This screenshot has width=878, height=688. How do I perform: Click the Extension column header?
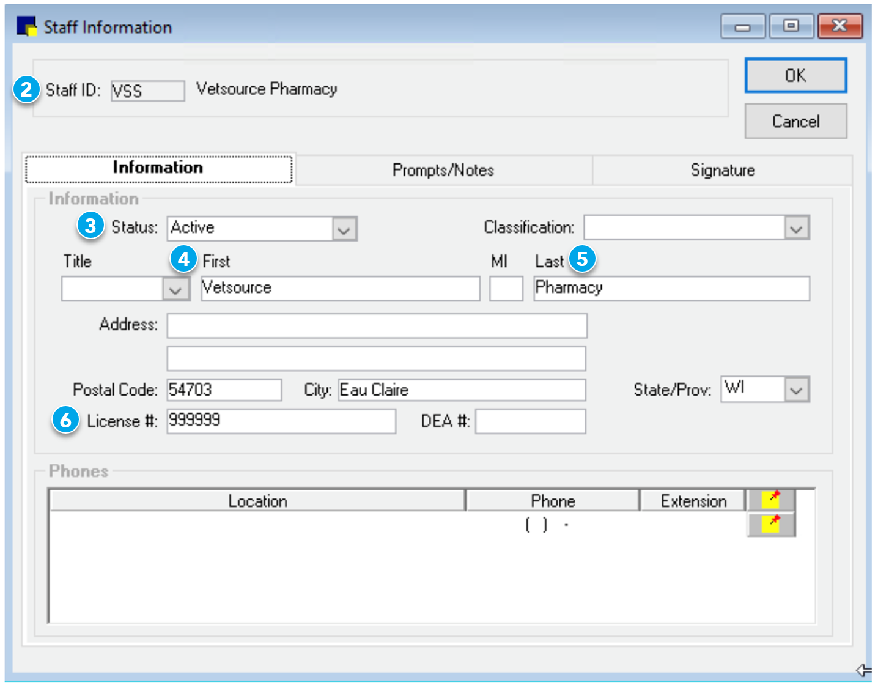(693, 501)
